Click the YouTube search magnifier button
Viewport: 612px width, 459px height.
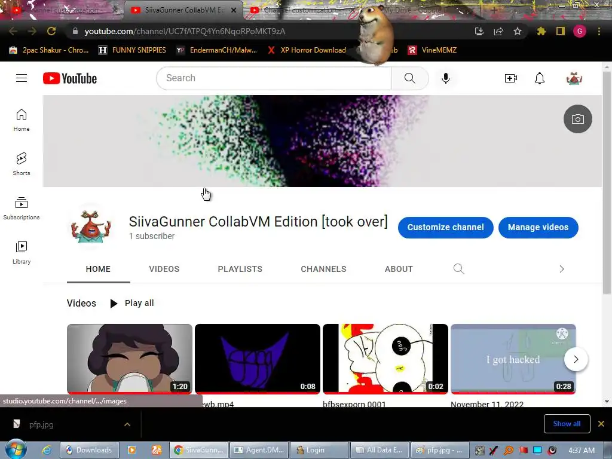[410, 78]
